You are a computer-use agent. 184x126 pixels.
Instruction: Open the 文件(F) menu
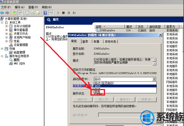coord(6,7)
